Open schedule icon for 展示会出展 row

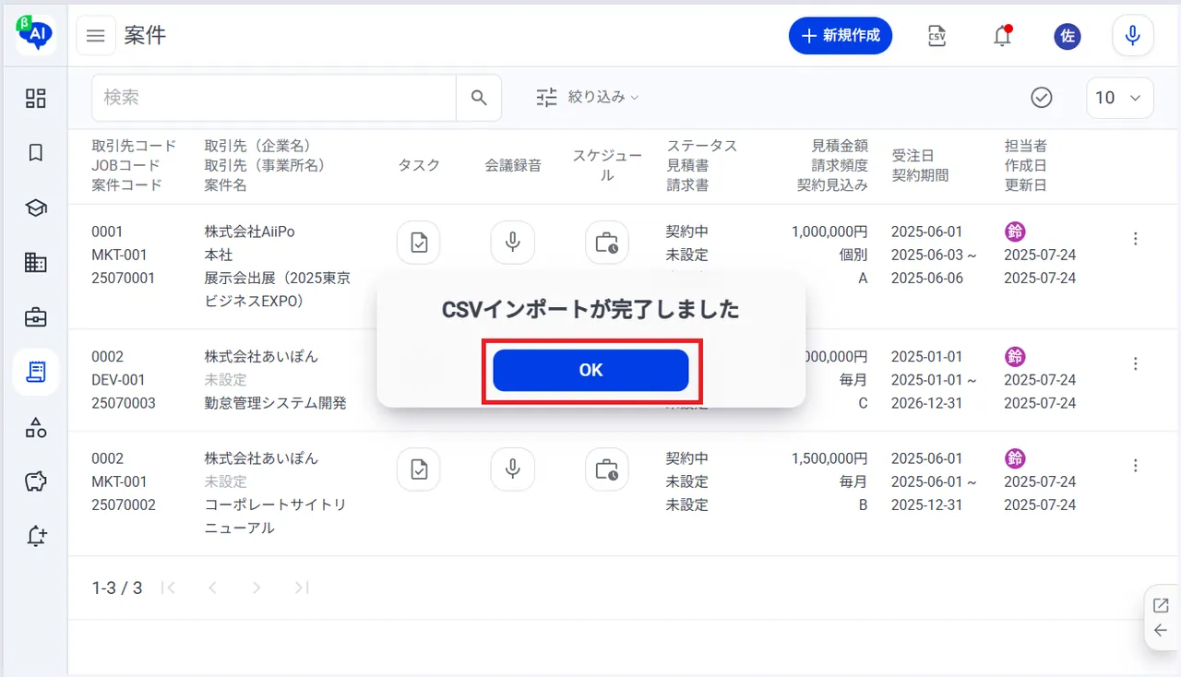pyautogui.click(x=607, y=243)
